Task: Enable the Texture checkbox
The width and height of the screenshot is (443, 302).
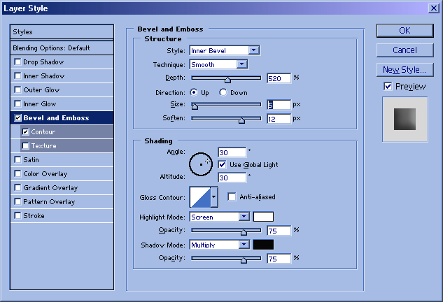Action: (25, 145)
